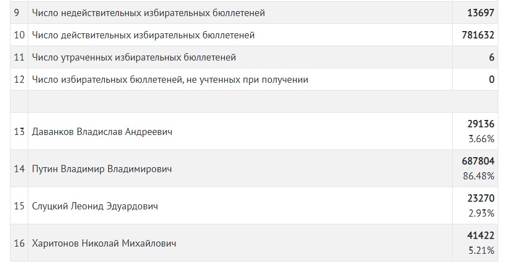Viewport: 510px width, 266px height.
Task: Click the value 0 in row 12
Action: (492, 79)
